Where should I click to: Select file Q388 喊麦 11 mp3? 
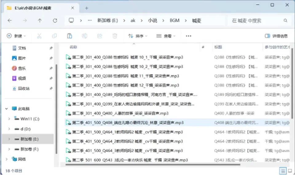(x=125, y=76)
